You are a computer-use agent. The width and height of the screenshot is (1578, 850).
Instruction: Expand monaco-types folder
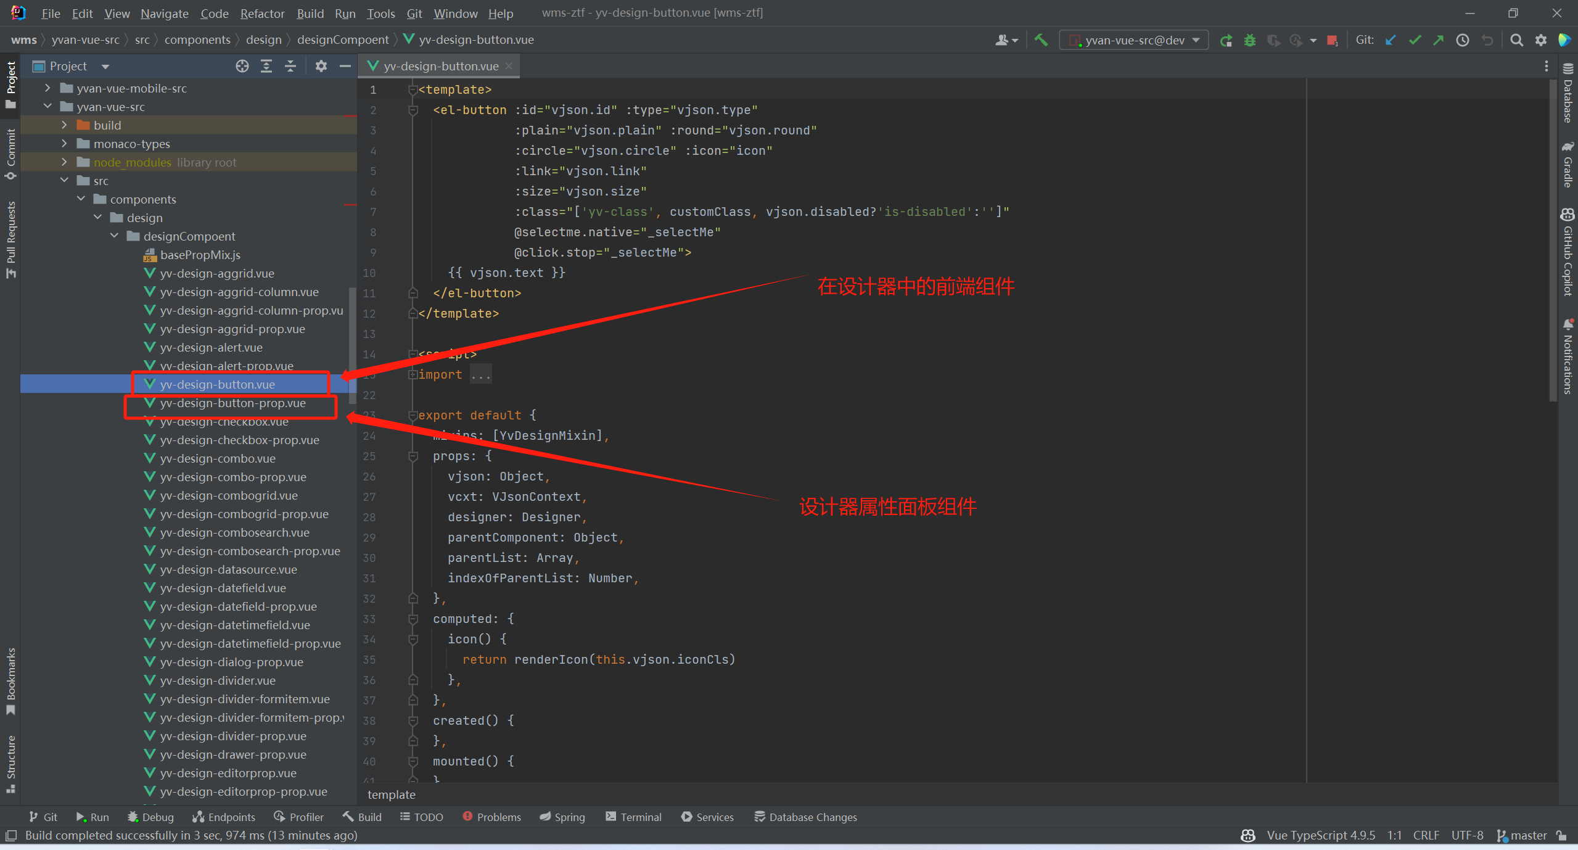pyautogui.click(x=64, y=144)
